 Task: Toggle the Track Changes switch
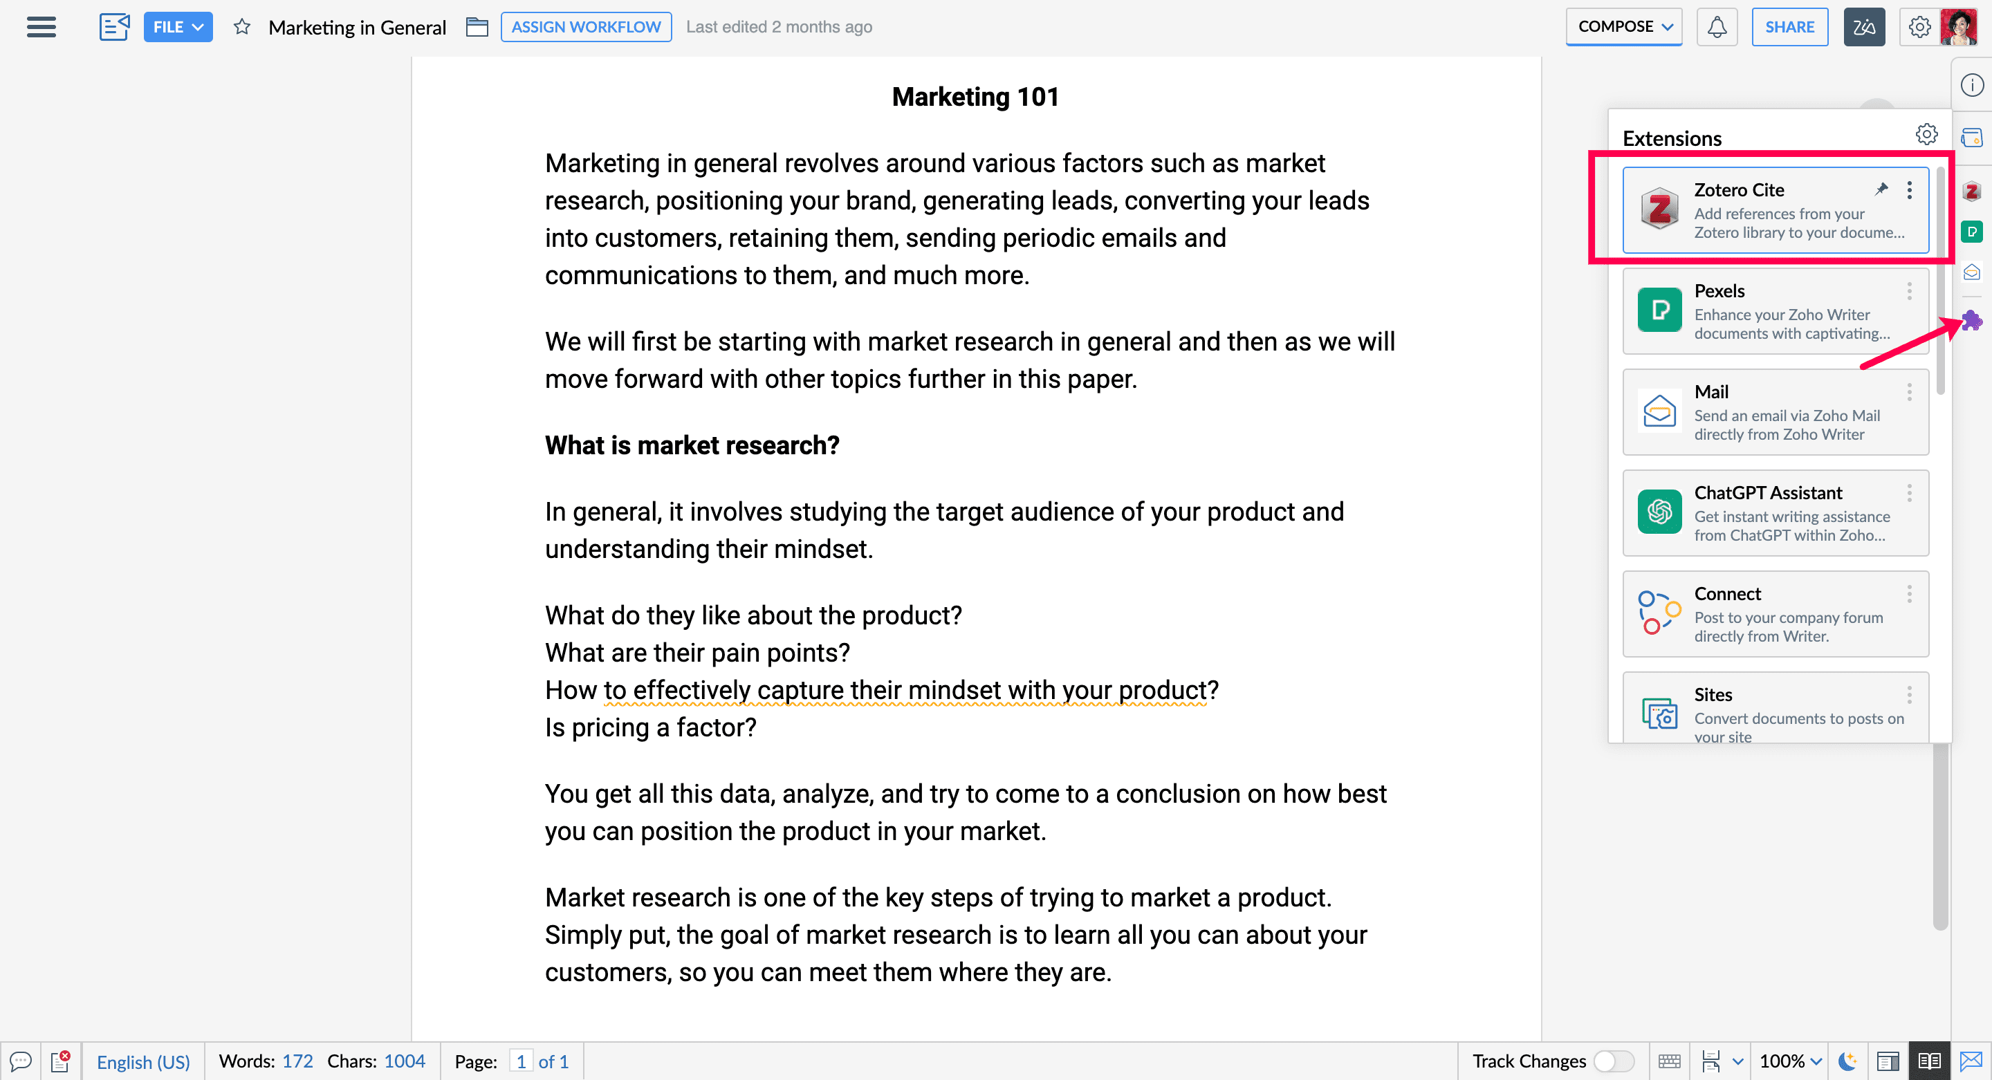tap(1612, 1061)
